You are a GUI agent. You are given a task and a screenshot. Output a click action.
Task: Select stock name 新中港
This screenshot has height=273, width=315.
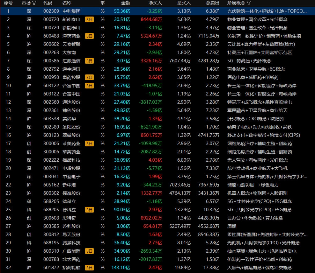pos(69,185)
